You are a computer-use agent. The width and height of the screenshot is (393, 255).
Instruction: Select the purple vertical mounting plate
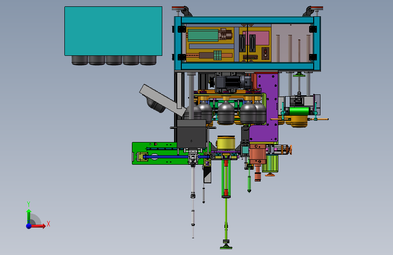tap(268, 108)
